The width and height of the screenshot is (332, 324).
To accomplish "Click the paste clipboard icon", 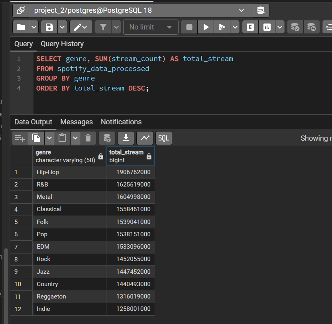I will (62, 138).
